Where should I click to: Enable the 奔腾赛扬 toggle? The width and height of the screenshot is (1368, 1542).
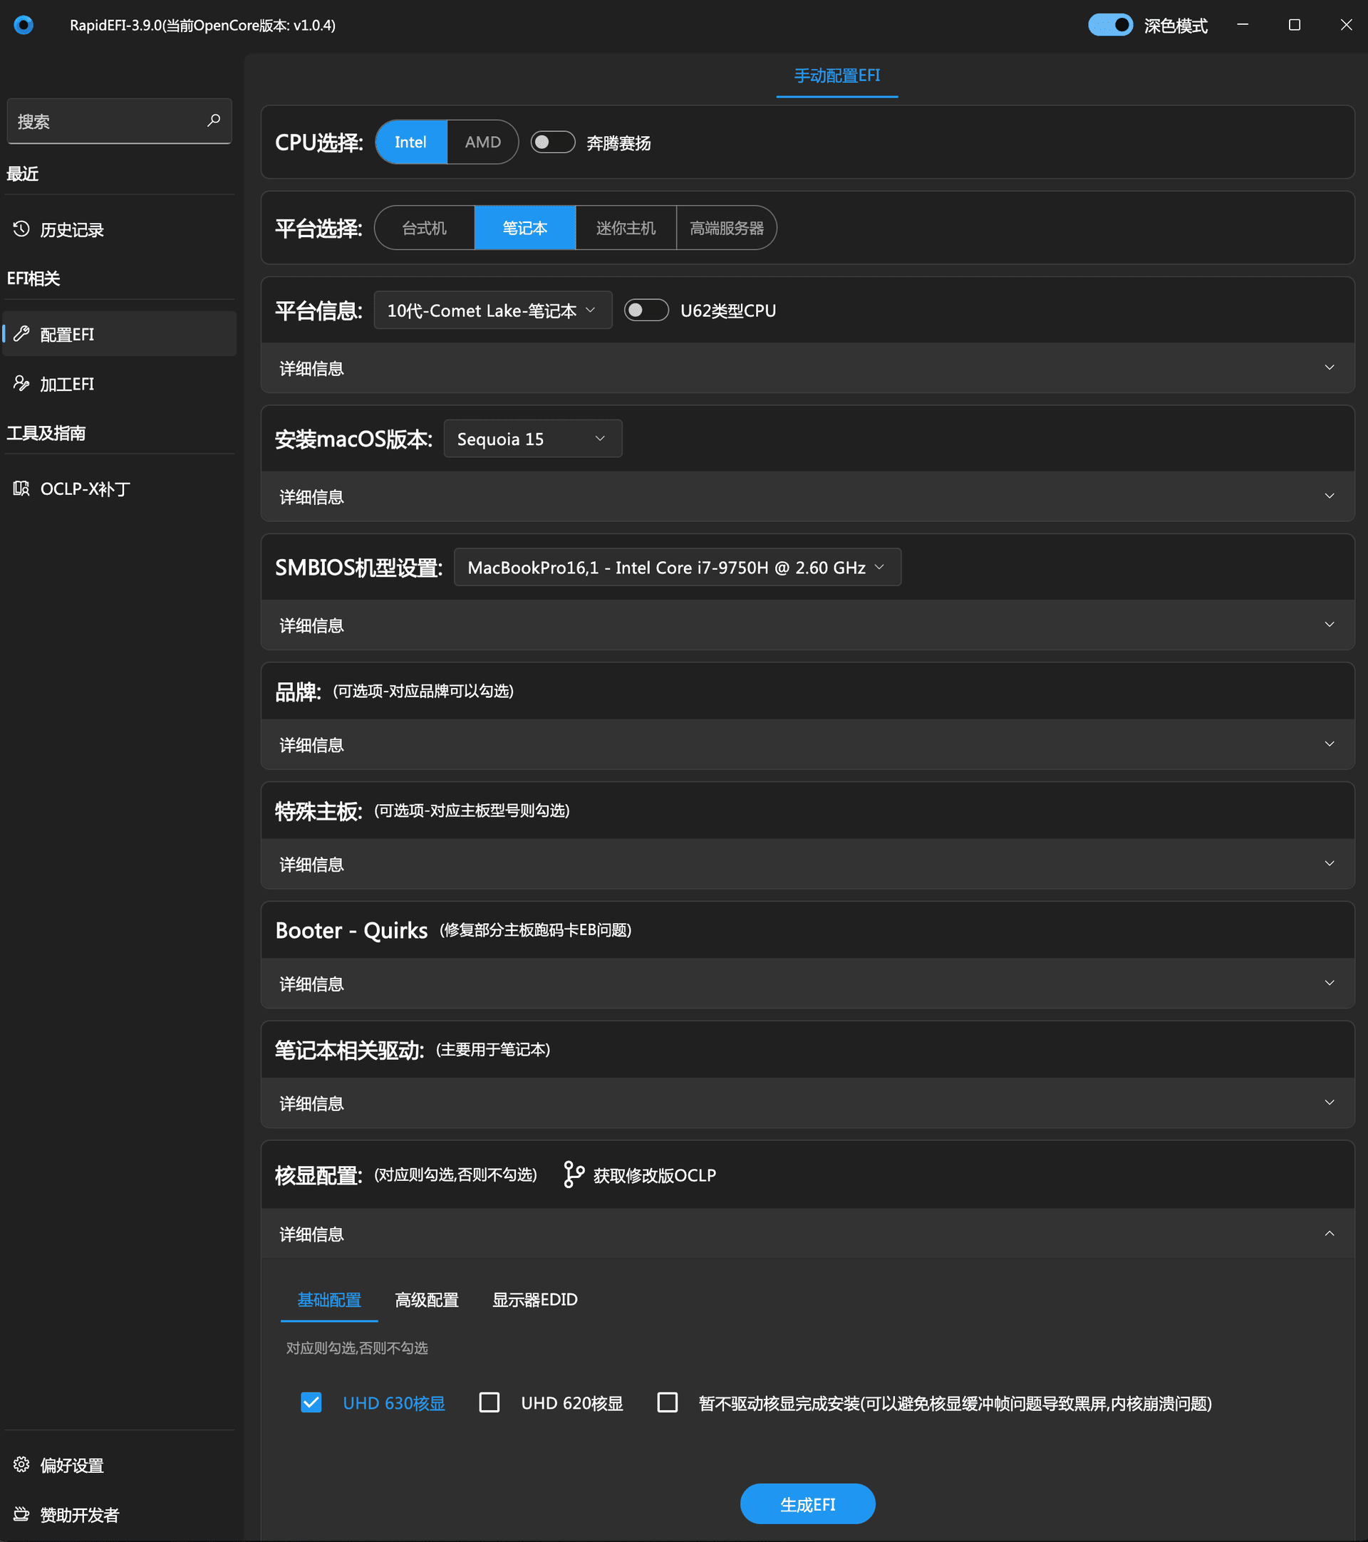tap(552, 142)
